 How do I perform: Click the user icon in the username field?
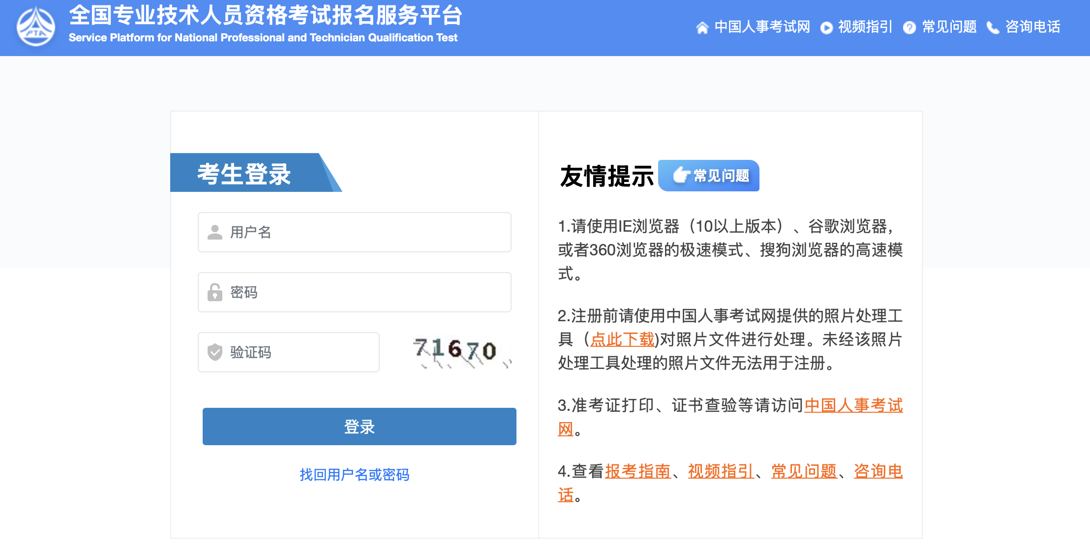point(215,232)
